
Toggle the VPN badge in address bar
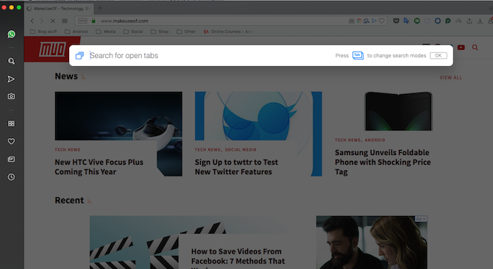[x=82, y=21]
